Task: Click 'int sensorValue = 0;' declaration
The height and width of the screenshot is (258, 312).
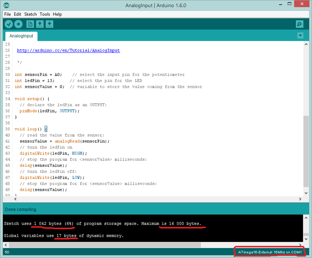Action: click(39, 87)
